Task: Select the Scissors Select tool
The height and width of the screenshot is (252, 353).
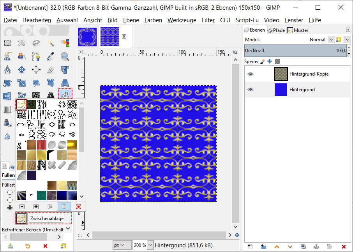Action: pos(7,56)
